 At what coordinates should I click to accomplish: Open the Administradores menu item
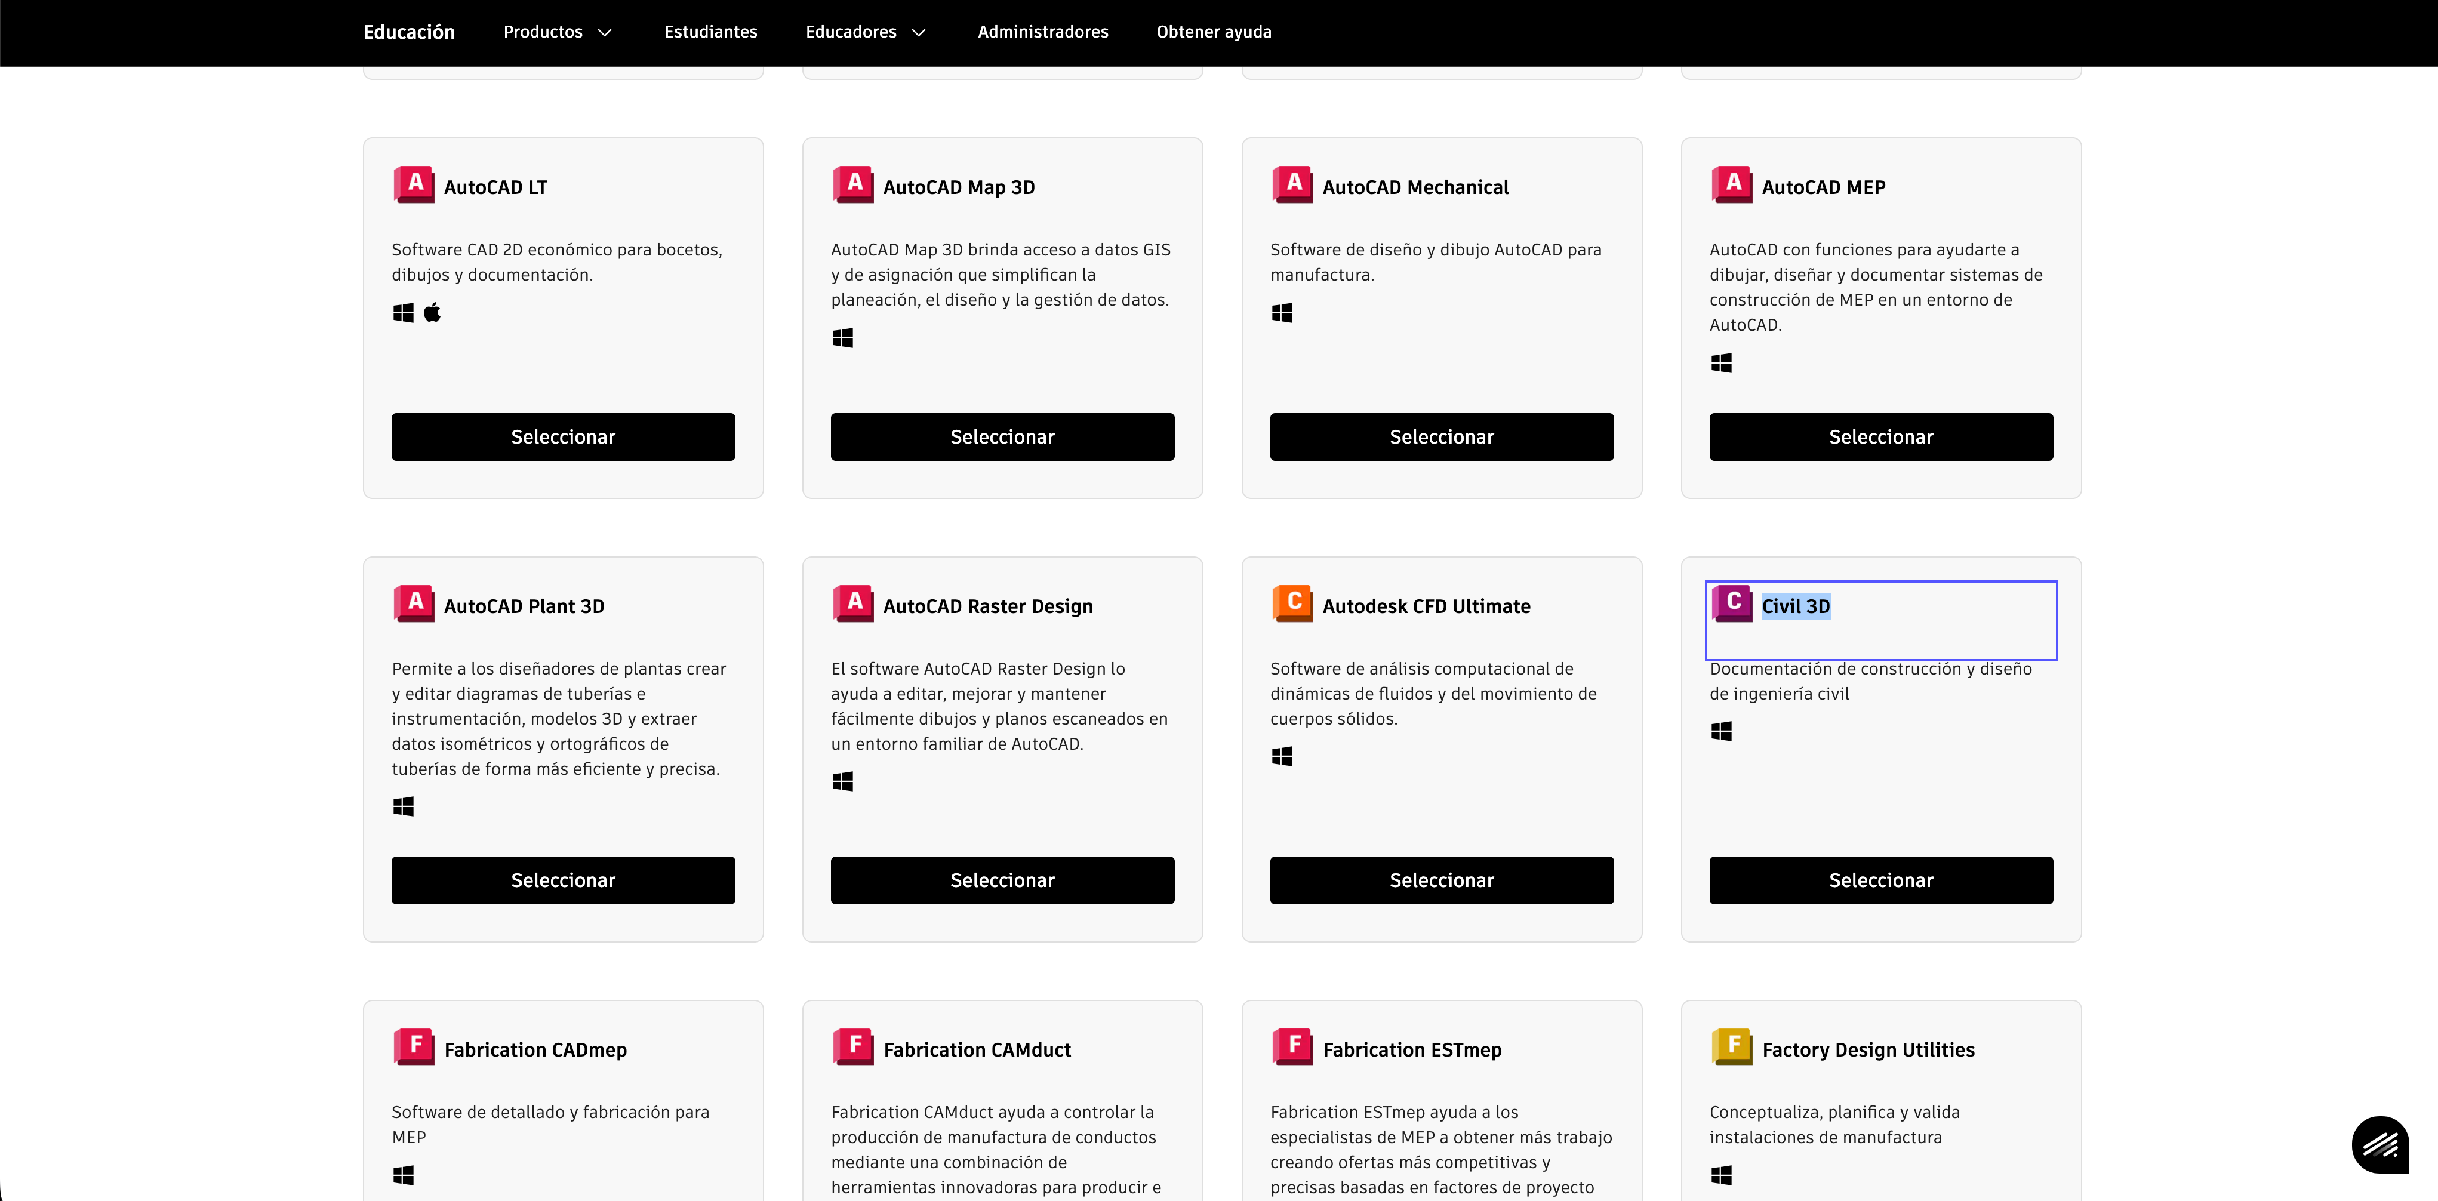click(1042, 32)
